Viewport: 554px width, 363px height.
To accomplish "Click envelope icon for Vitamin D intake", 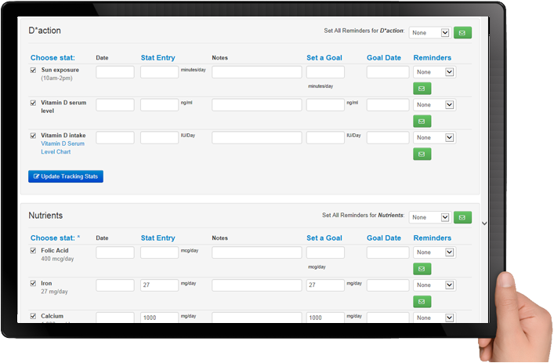I will tap(422, 154).
